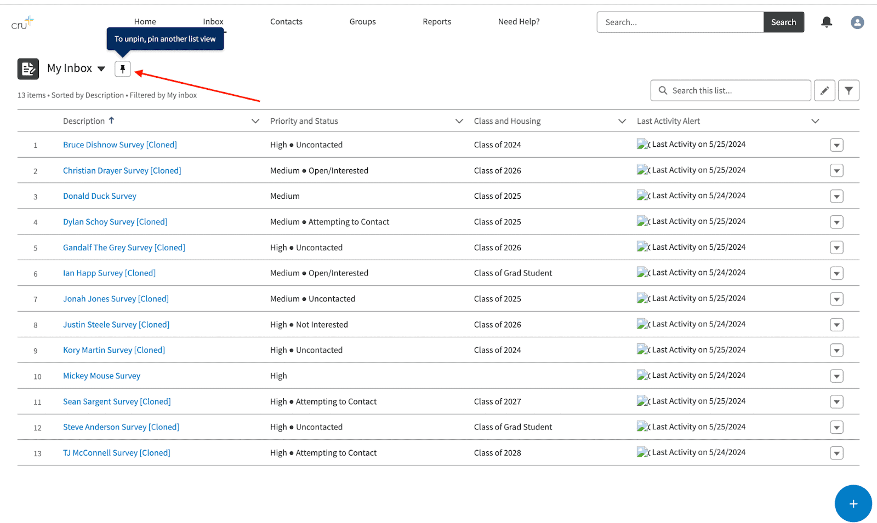877x523 pixels.
Task: Open the My Inbox list view dropdown
Action: tap(101, 69)
